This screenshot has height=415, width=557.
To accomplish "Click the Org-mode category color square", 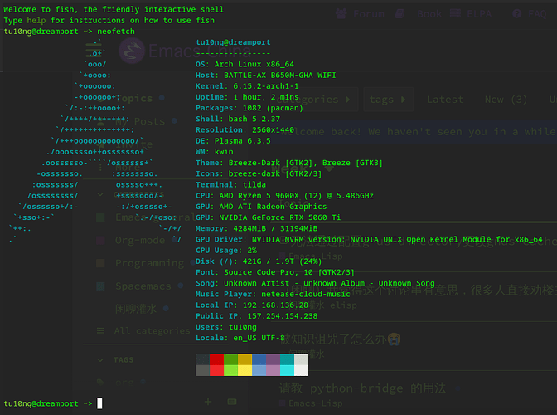I will tap(101, 240).
